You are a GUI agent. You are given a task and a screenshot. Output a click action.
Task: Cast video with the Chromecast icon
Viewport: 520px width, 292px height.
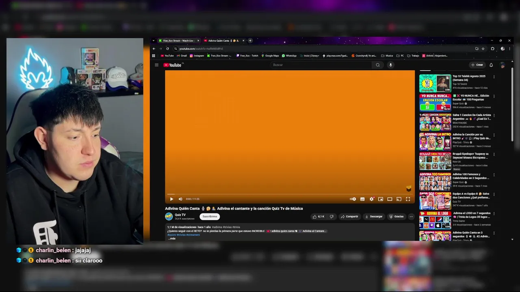[399, 199]
